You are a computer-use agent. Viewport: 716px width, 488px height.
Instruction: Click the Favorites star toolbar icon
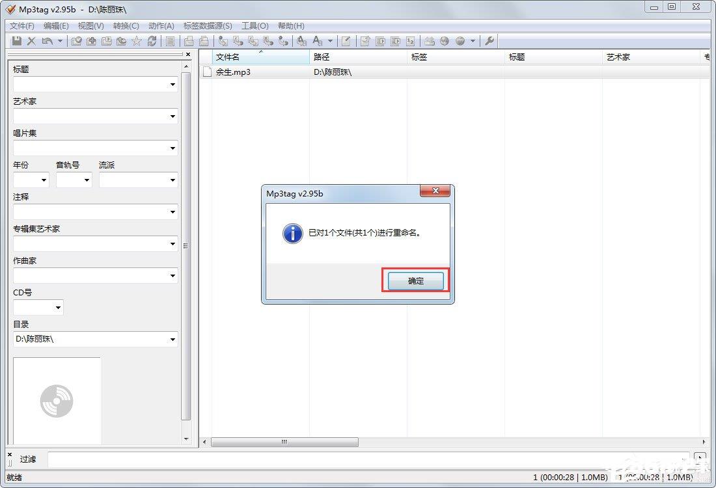point(137,41)
